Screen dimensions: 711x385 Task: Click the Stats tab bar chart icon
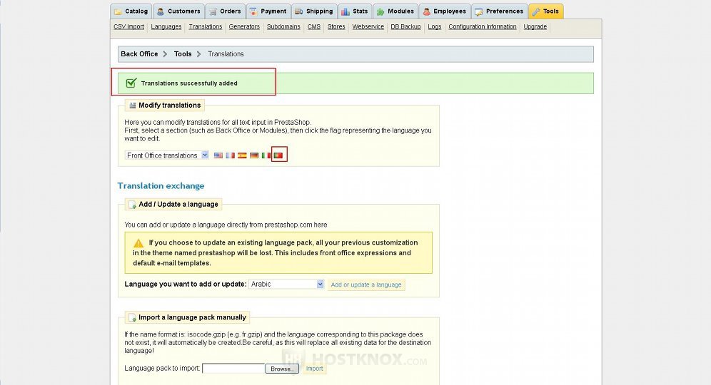[x=346, y=12]
